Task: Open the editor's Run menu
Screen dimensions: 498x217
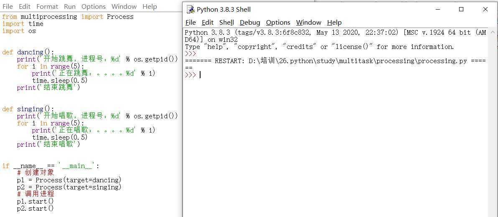Action: [70, 6]
